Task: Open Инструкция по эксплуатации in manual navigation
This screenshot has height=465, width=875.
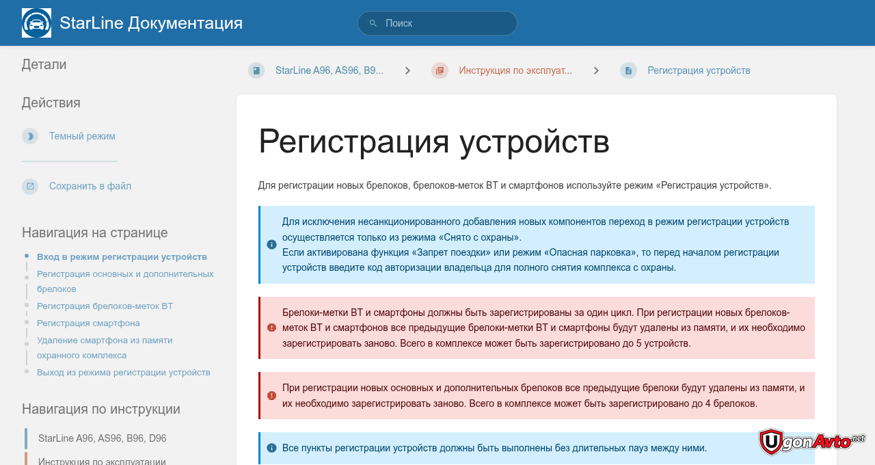Action: 103,461
